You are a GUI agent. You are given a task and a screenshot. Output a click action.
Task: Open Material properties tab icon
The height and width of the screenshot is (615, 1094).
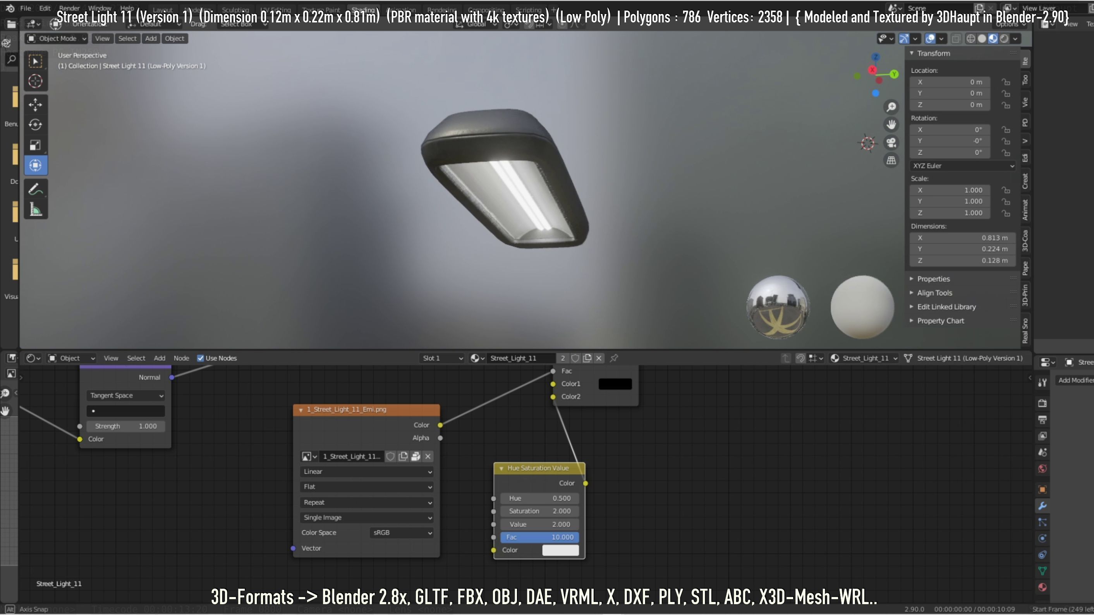(x=1042, y=588)
